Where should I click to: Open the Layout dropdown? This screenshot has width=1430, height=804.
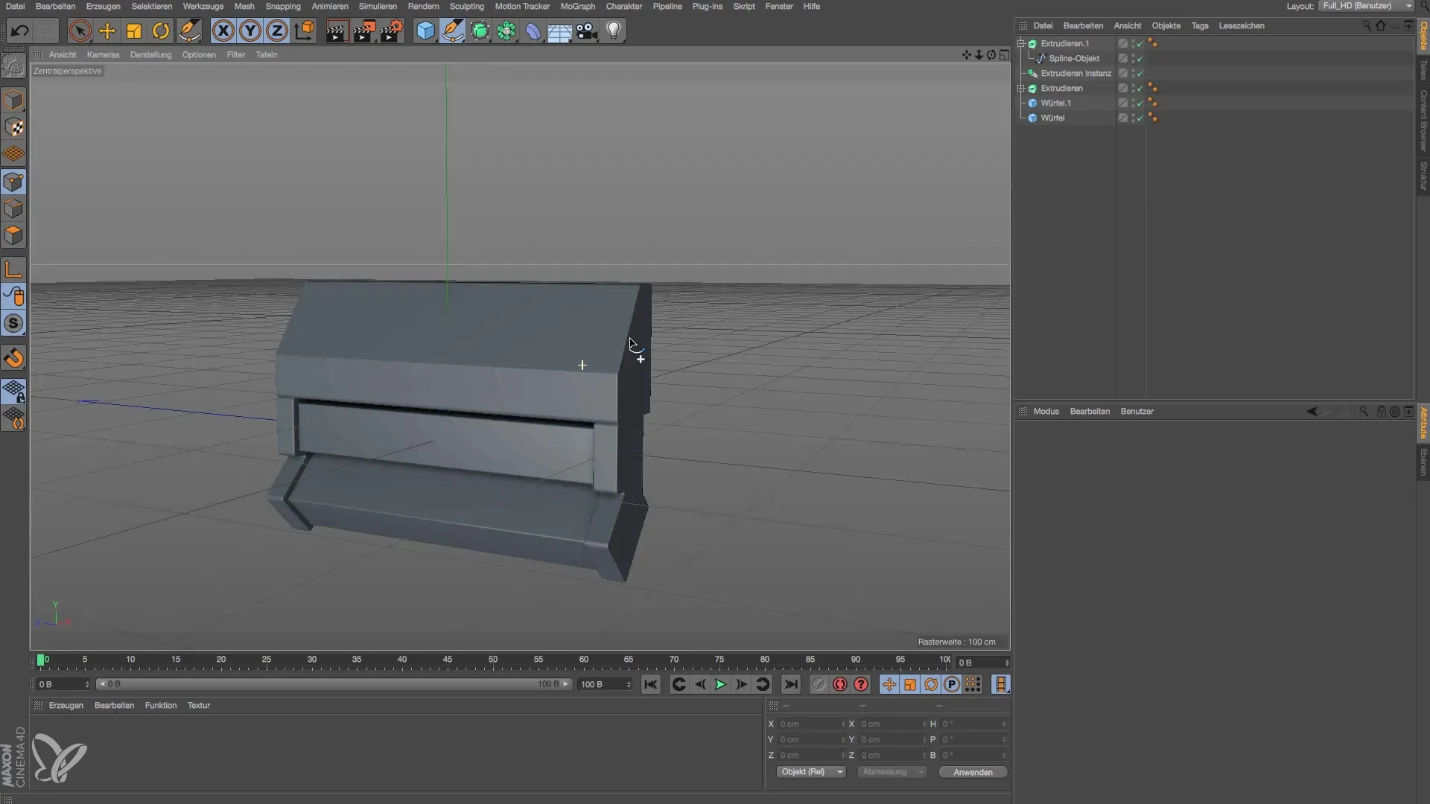(x=1367, y=6)
